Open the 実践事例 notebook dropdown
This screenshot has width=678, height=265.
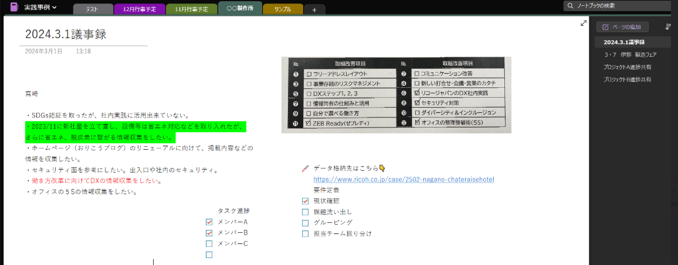click(40, 8)
